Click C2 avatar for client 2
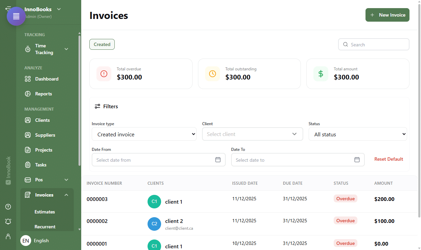Screen dimensions: 421x250 pyautogui.click(x=154, y=224)
